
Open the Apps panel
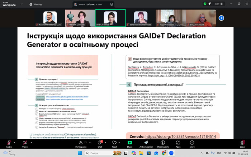tap(178, 143)
